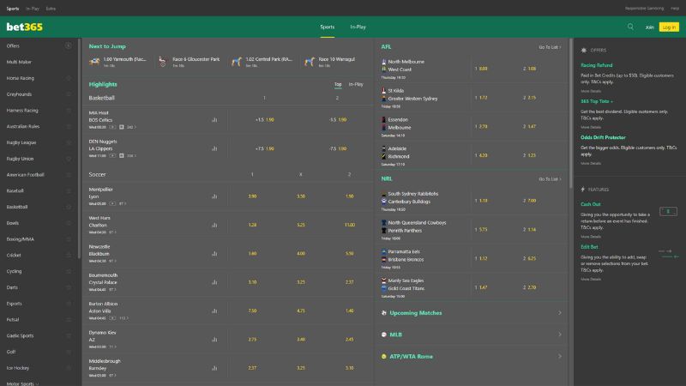This screenshot has width=686, height=386.
Task: Toggle favourite star beside Horse Racing
Action: pyautogui.click(x=69, y=78)
